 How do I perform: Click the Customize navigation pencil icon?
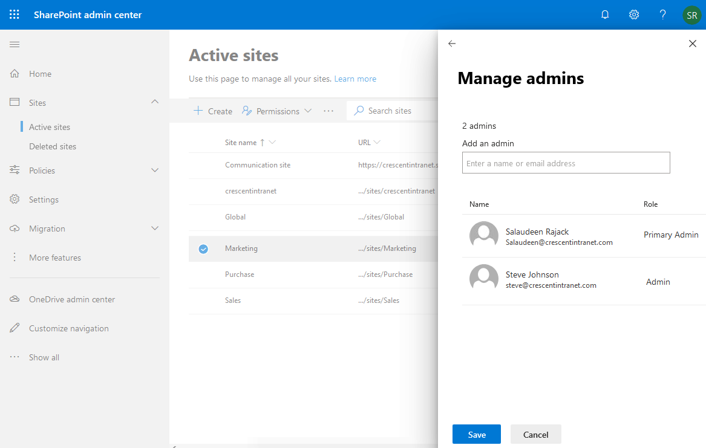[15, 328]
